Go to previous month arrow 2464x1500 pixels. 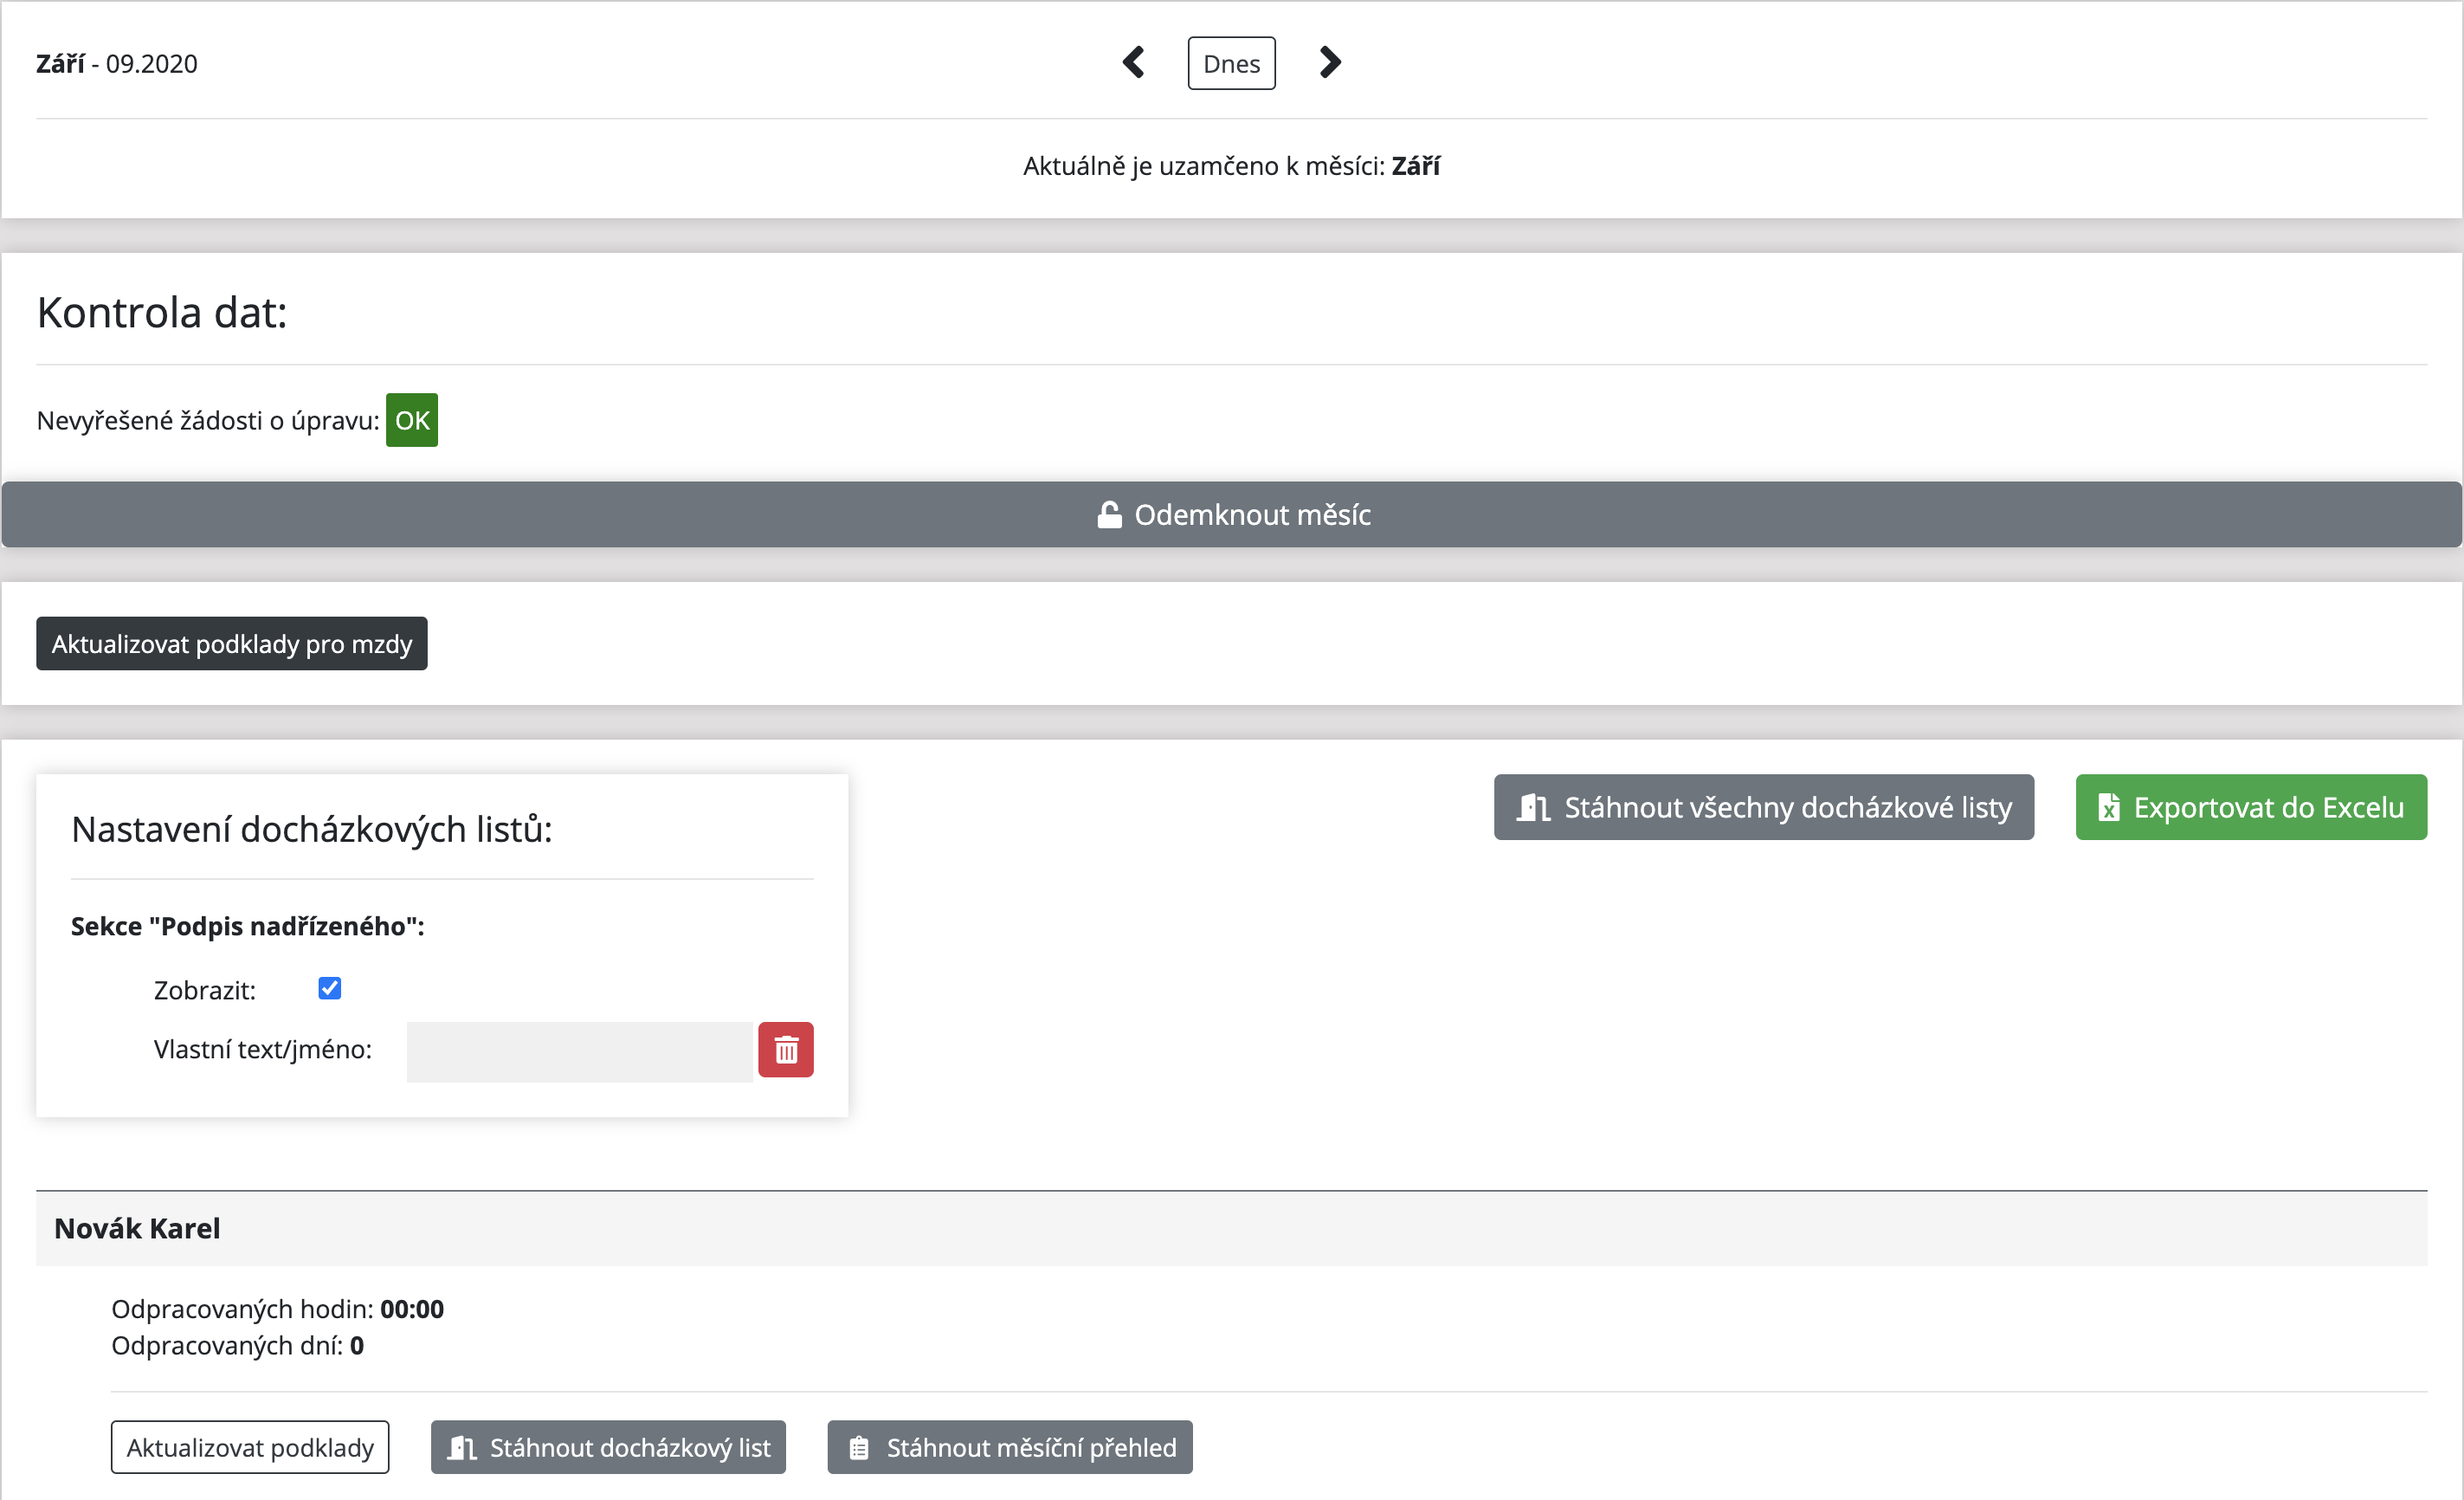1133,63
